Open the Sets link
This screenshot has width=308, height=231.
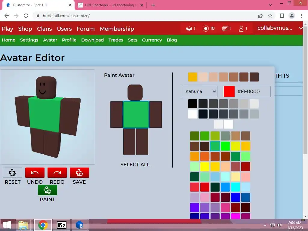(133, 40)
